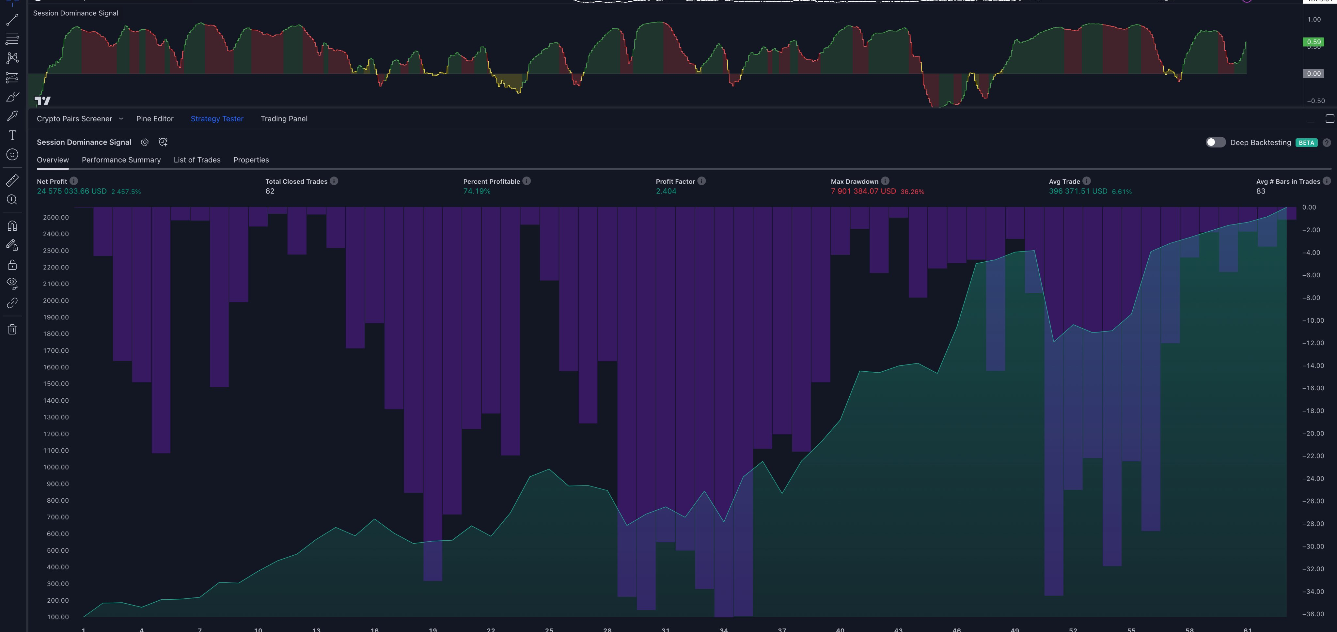Viewport: 1337px width, 632px height.
Task: Select the Ruler measure tool
Action: (12, 180)
